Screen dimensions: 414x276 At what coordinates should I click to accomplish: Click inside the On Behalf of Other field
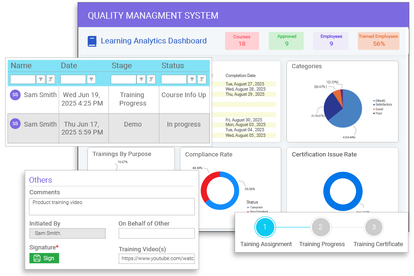tap(157, 233)
